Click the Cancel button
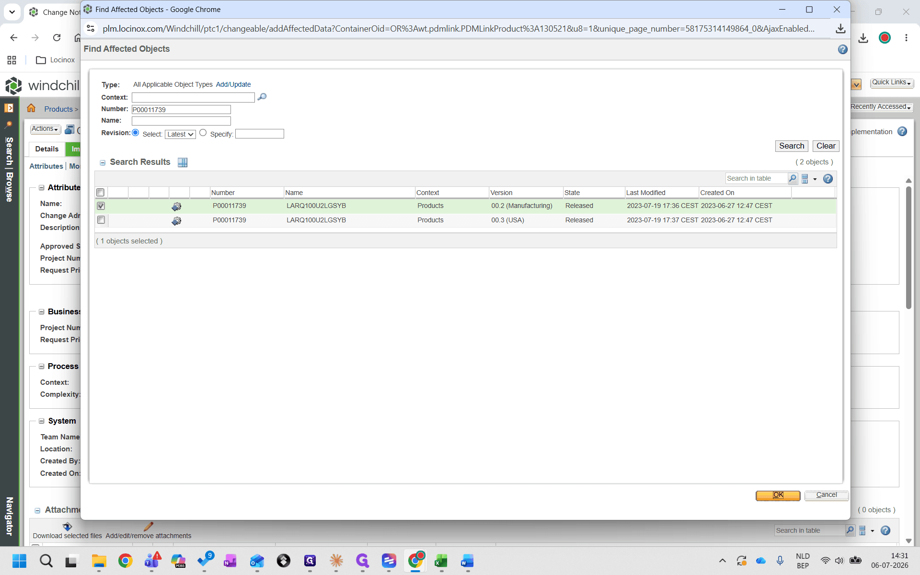 tap(827, 495)
